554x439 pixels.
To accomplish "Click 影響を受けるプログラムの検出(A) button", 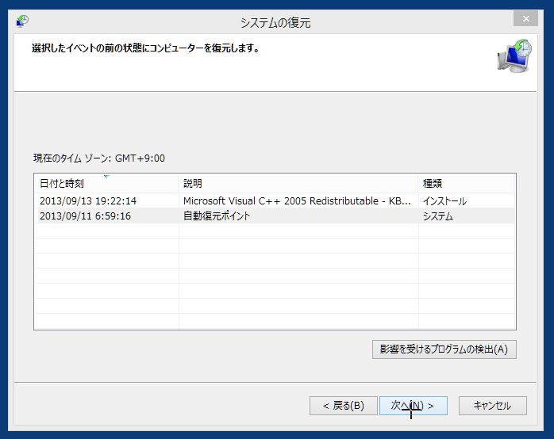I will coord(444,349).
